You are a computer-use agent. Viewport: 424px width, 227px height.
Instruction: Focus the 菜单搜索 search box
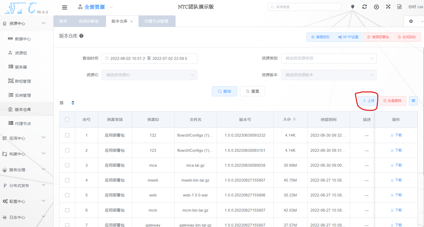(x=304, y=7)
